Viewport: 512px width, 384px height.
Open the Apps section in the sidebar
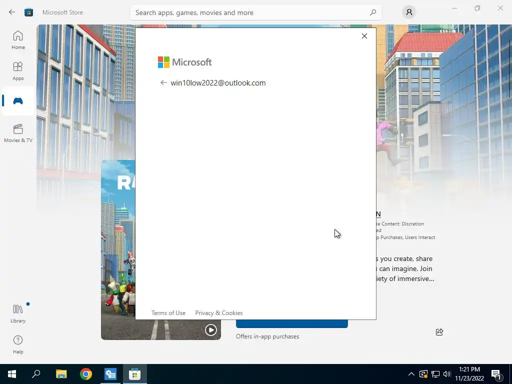[18, 71]
